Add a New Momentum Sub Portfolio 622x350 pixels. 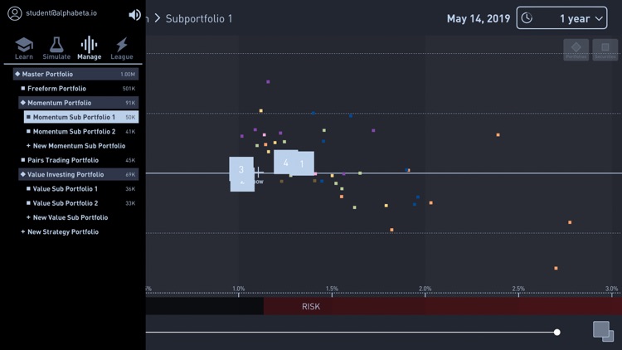point(75,146)
